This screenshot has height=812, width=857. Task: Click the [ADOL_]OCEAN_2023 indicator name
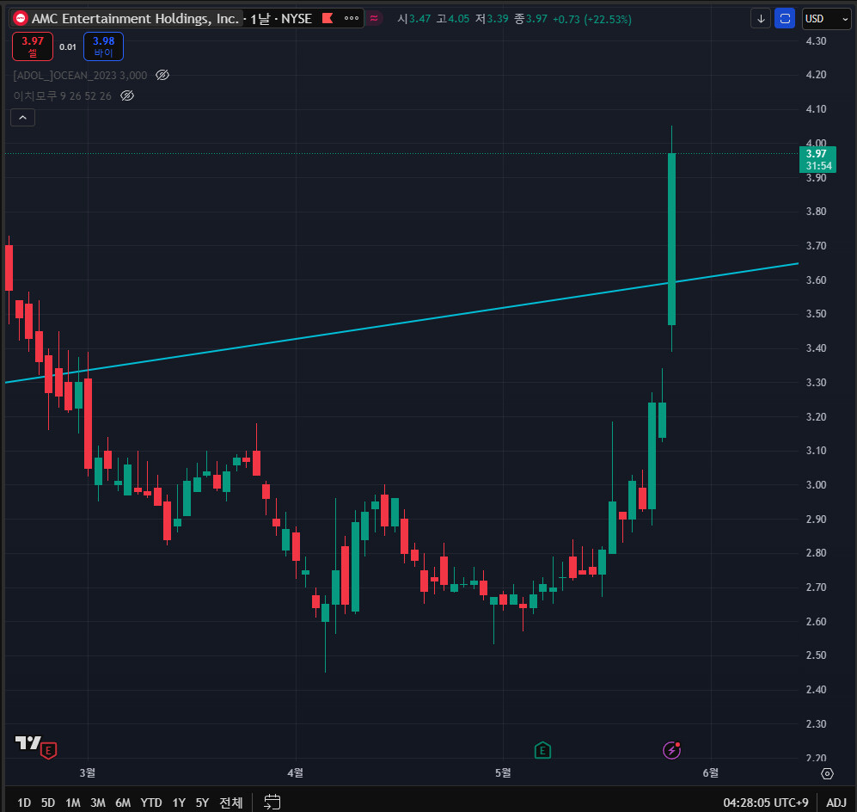pos(80,76)
